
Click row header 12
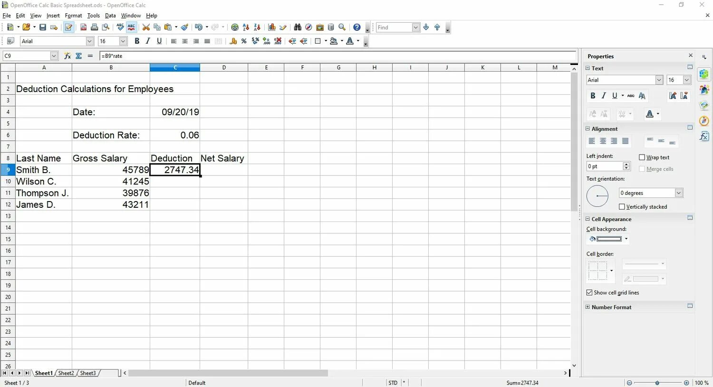(8, 204)
